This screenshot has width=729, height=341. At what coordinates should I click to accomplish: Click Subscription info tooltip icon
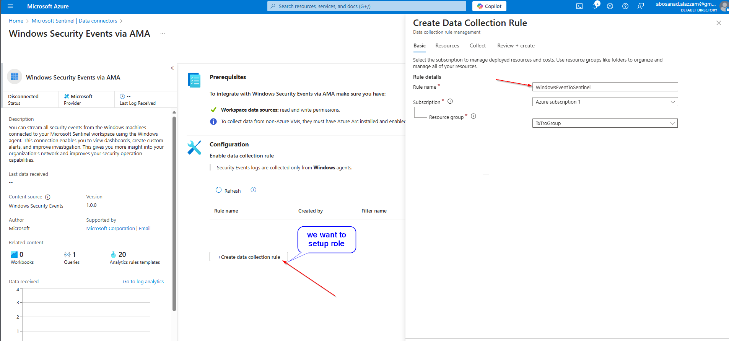point(450,101)
